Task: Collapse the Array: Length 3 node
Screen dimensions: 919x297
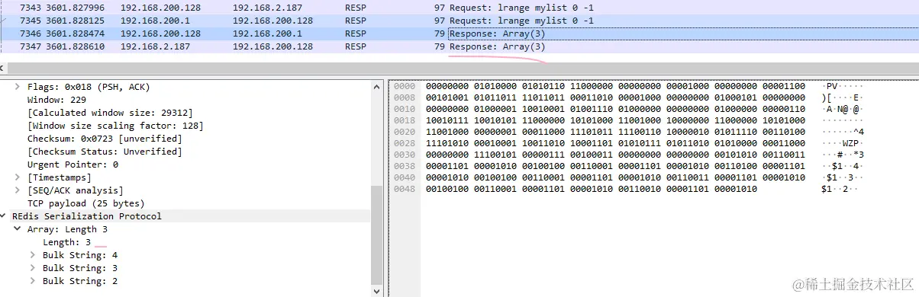Action: click(18, 229)
